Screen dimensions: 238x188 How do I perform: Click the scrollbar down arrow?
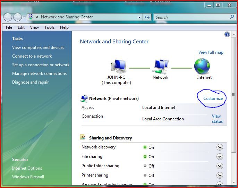(233, 182)
